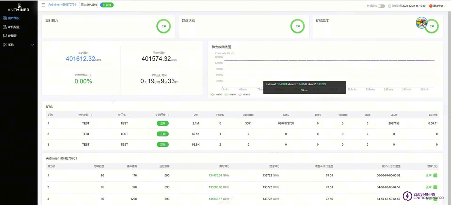Screen dimensions: 451x205
Task: Click green chip status square for board 1
Action: (x=435, y=175)
